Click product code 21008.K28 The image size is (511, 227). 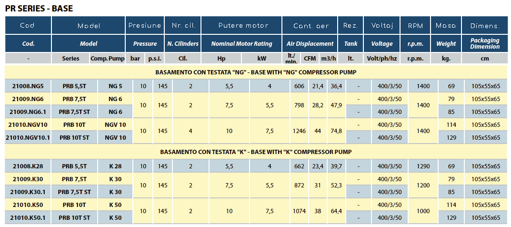pos(28,166)
